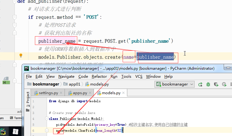Screen dimensions: 232x136
Task: Start debugging with the green bug icon
Action: click(208, 84)
